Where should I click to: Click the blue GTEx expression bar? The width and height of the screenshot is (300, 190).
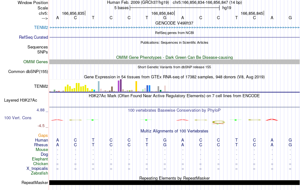coord(148,88)
